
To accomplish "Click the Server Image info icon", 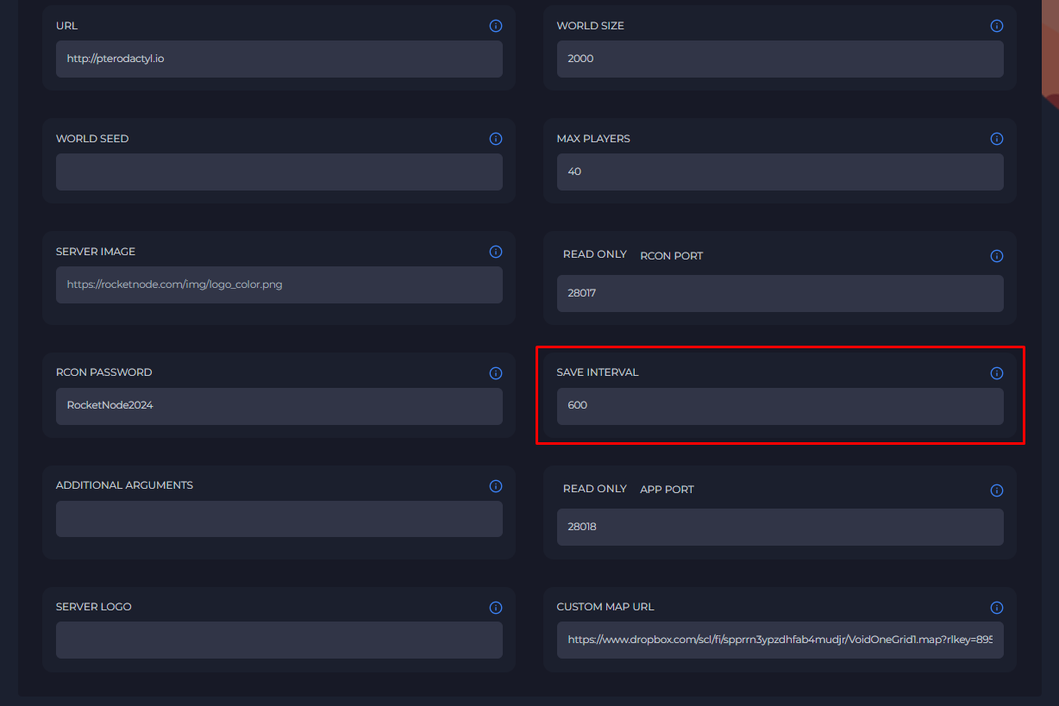I will [x=496, y=252].
